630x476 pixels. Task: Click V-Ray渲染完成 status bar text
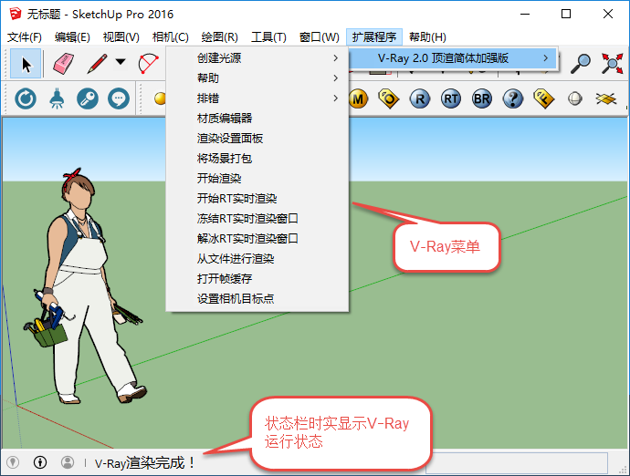click(x=144, y=462)
